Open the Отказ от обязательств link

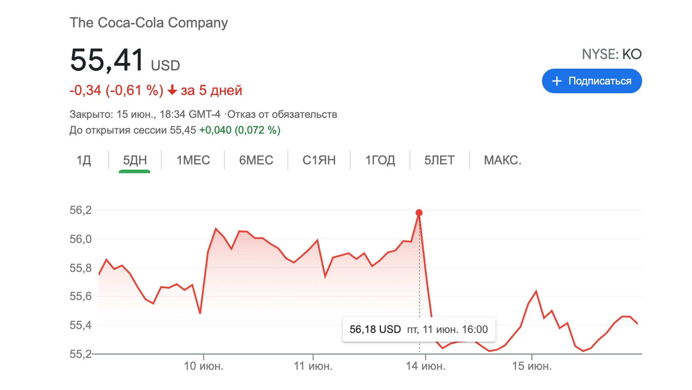tap(282, 114)
